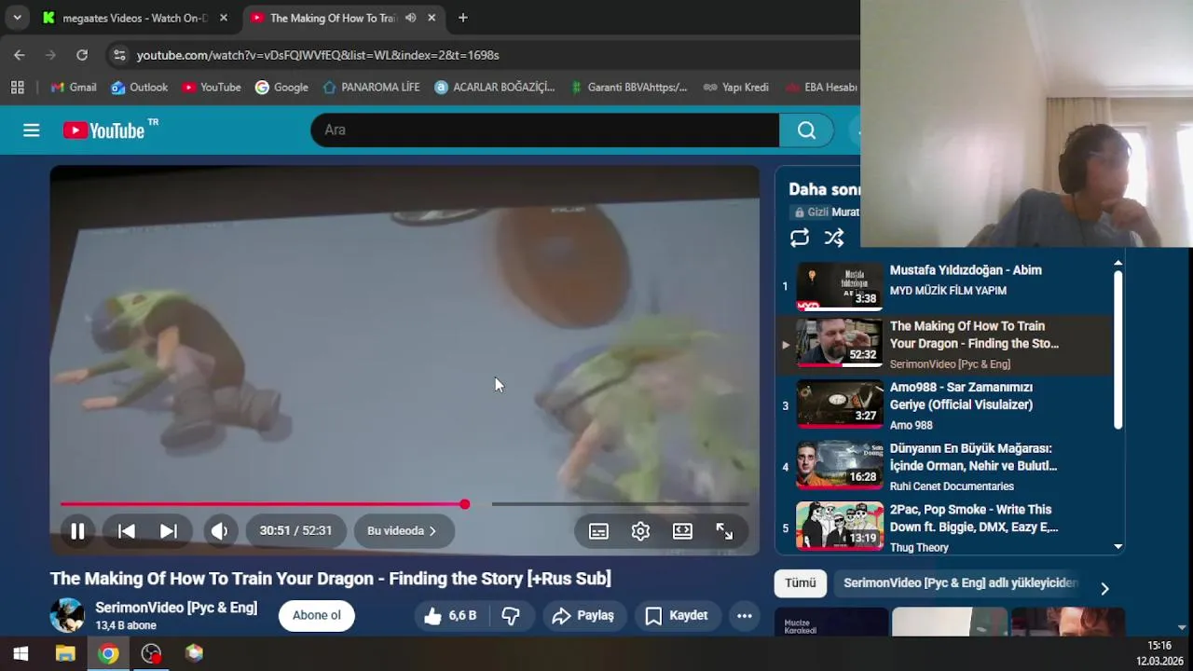View site information icon in address bar
The width and height of the screenshot is (1193, 671).
[x=119, y=55]
